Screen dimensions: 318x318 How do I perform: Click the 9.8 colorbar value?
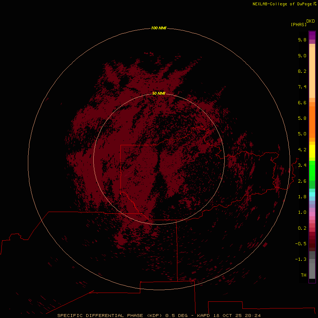(x=302, y=40)
